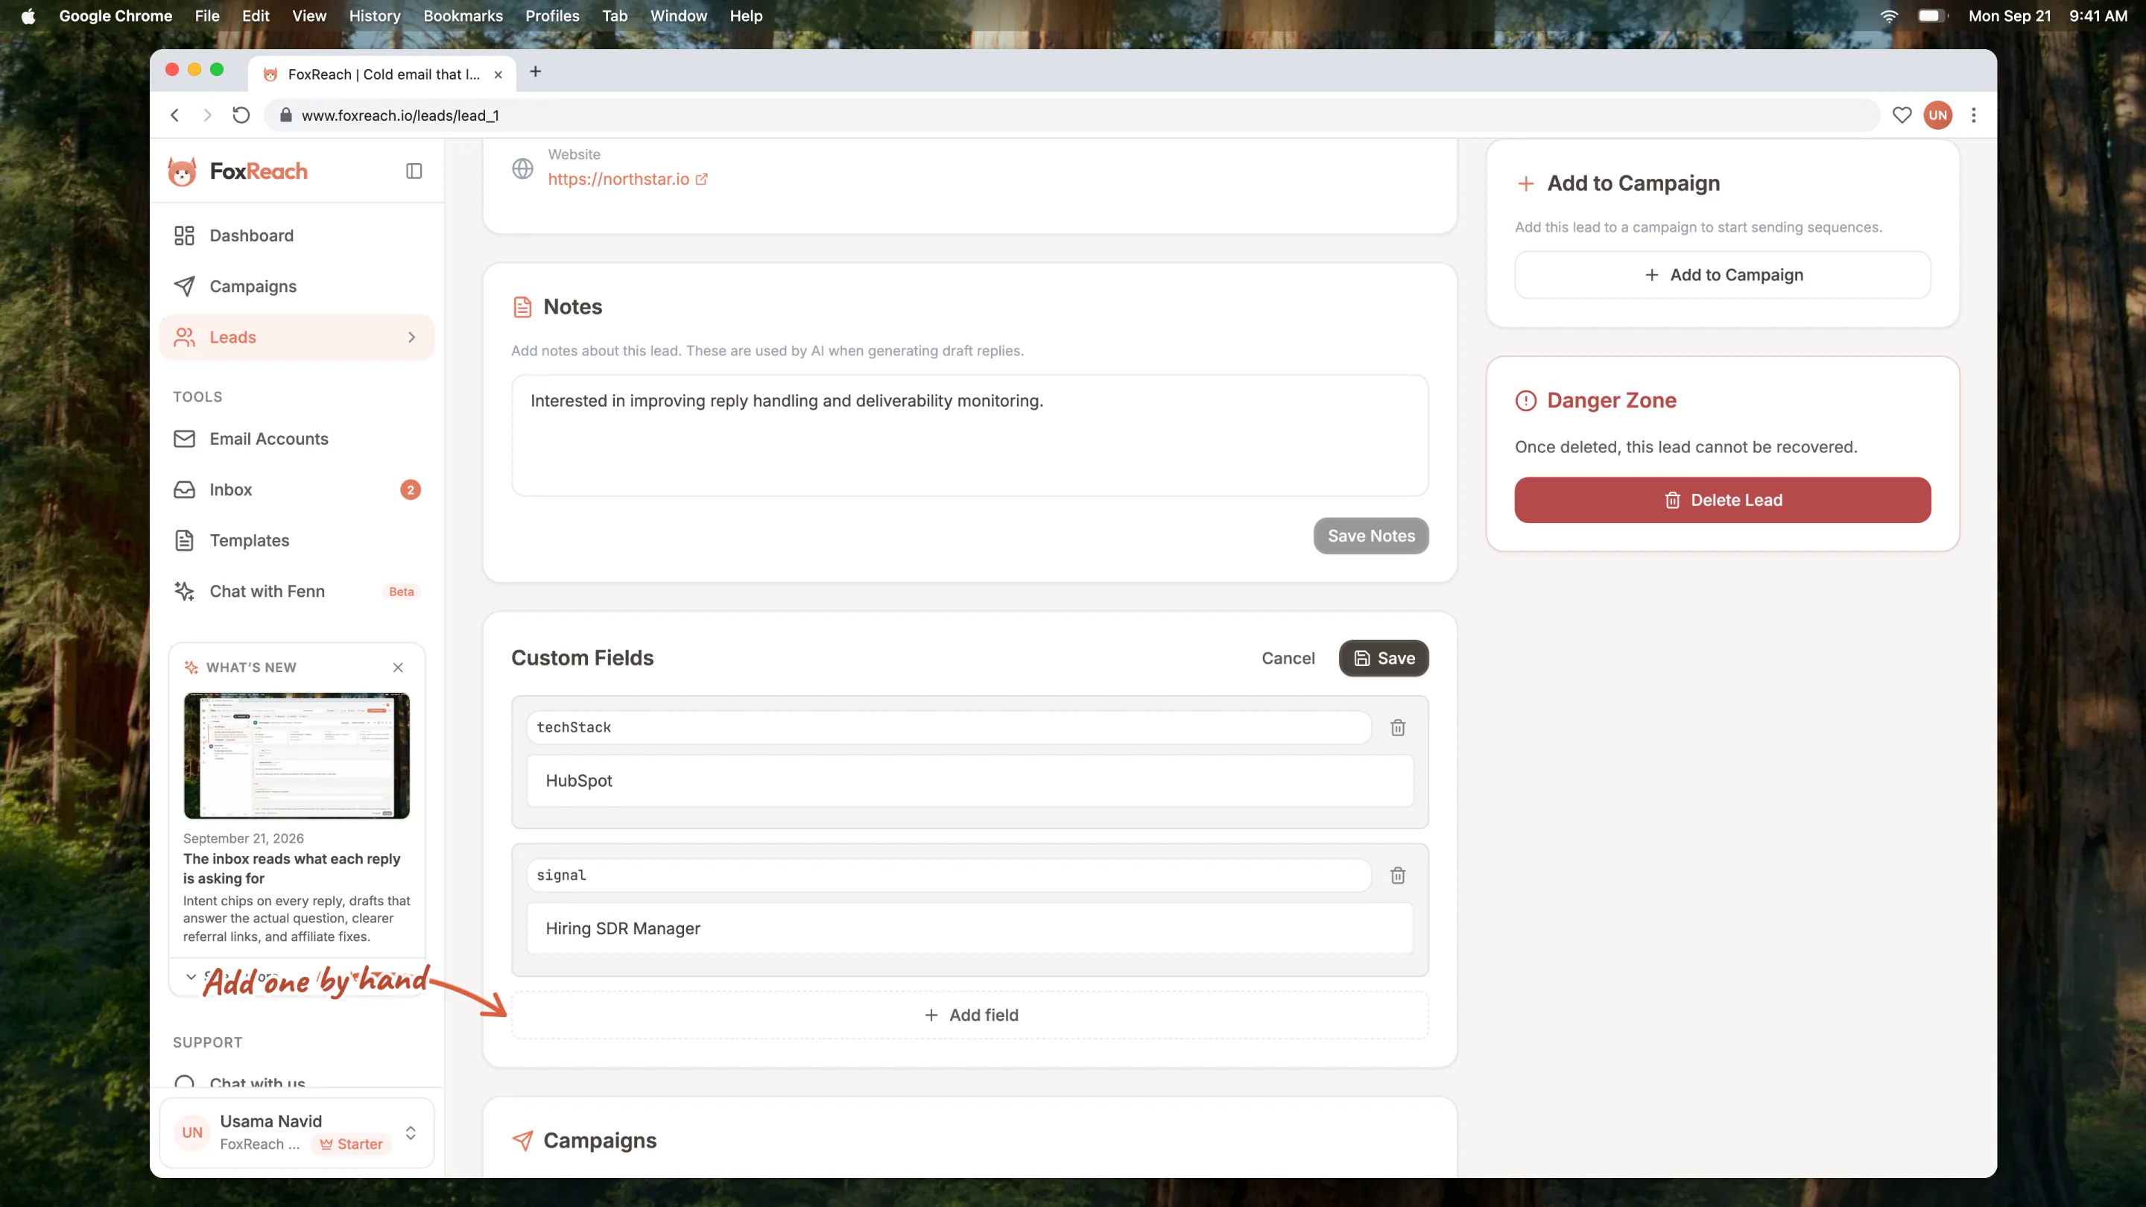Open the View menu
Viewport: 2146px width, 1207px height.
309,16
